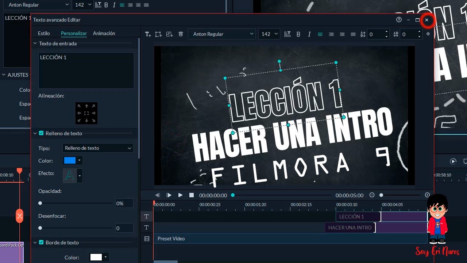Screen dimensions: 467x263
Task: Collapse the Borde de texto section
Action: pyautogui.click(x=35, y=243)
